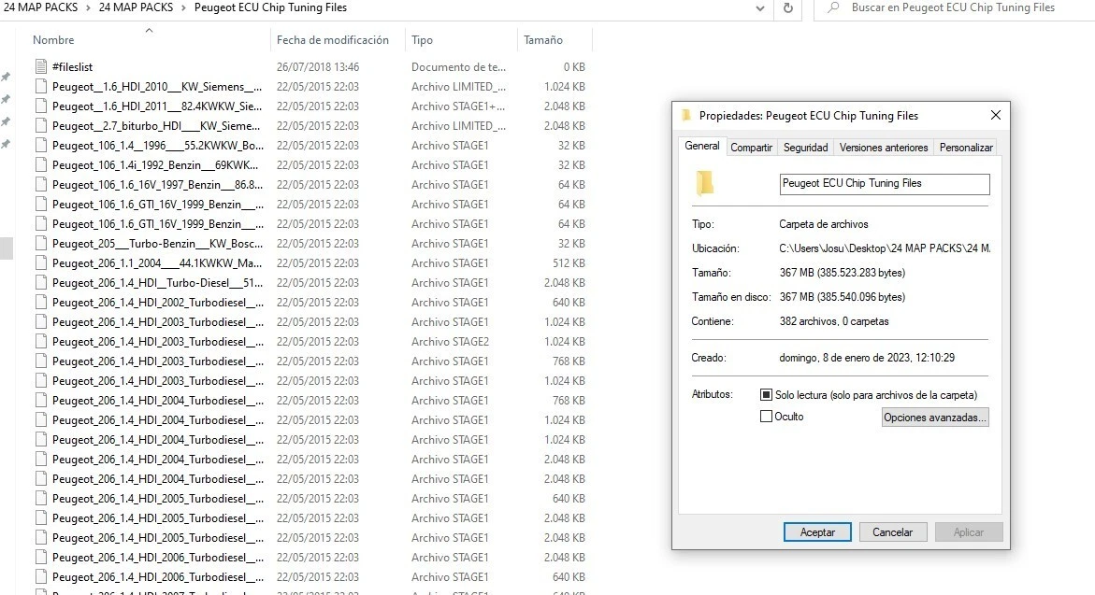The height and width of the screenshot is (595, 1095).
Task: Open the Seguridad tab
Action: click(x=805, y=148)
